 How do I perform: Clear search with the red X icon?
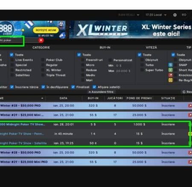pos(41,40)
